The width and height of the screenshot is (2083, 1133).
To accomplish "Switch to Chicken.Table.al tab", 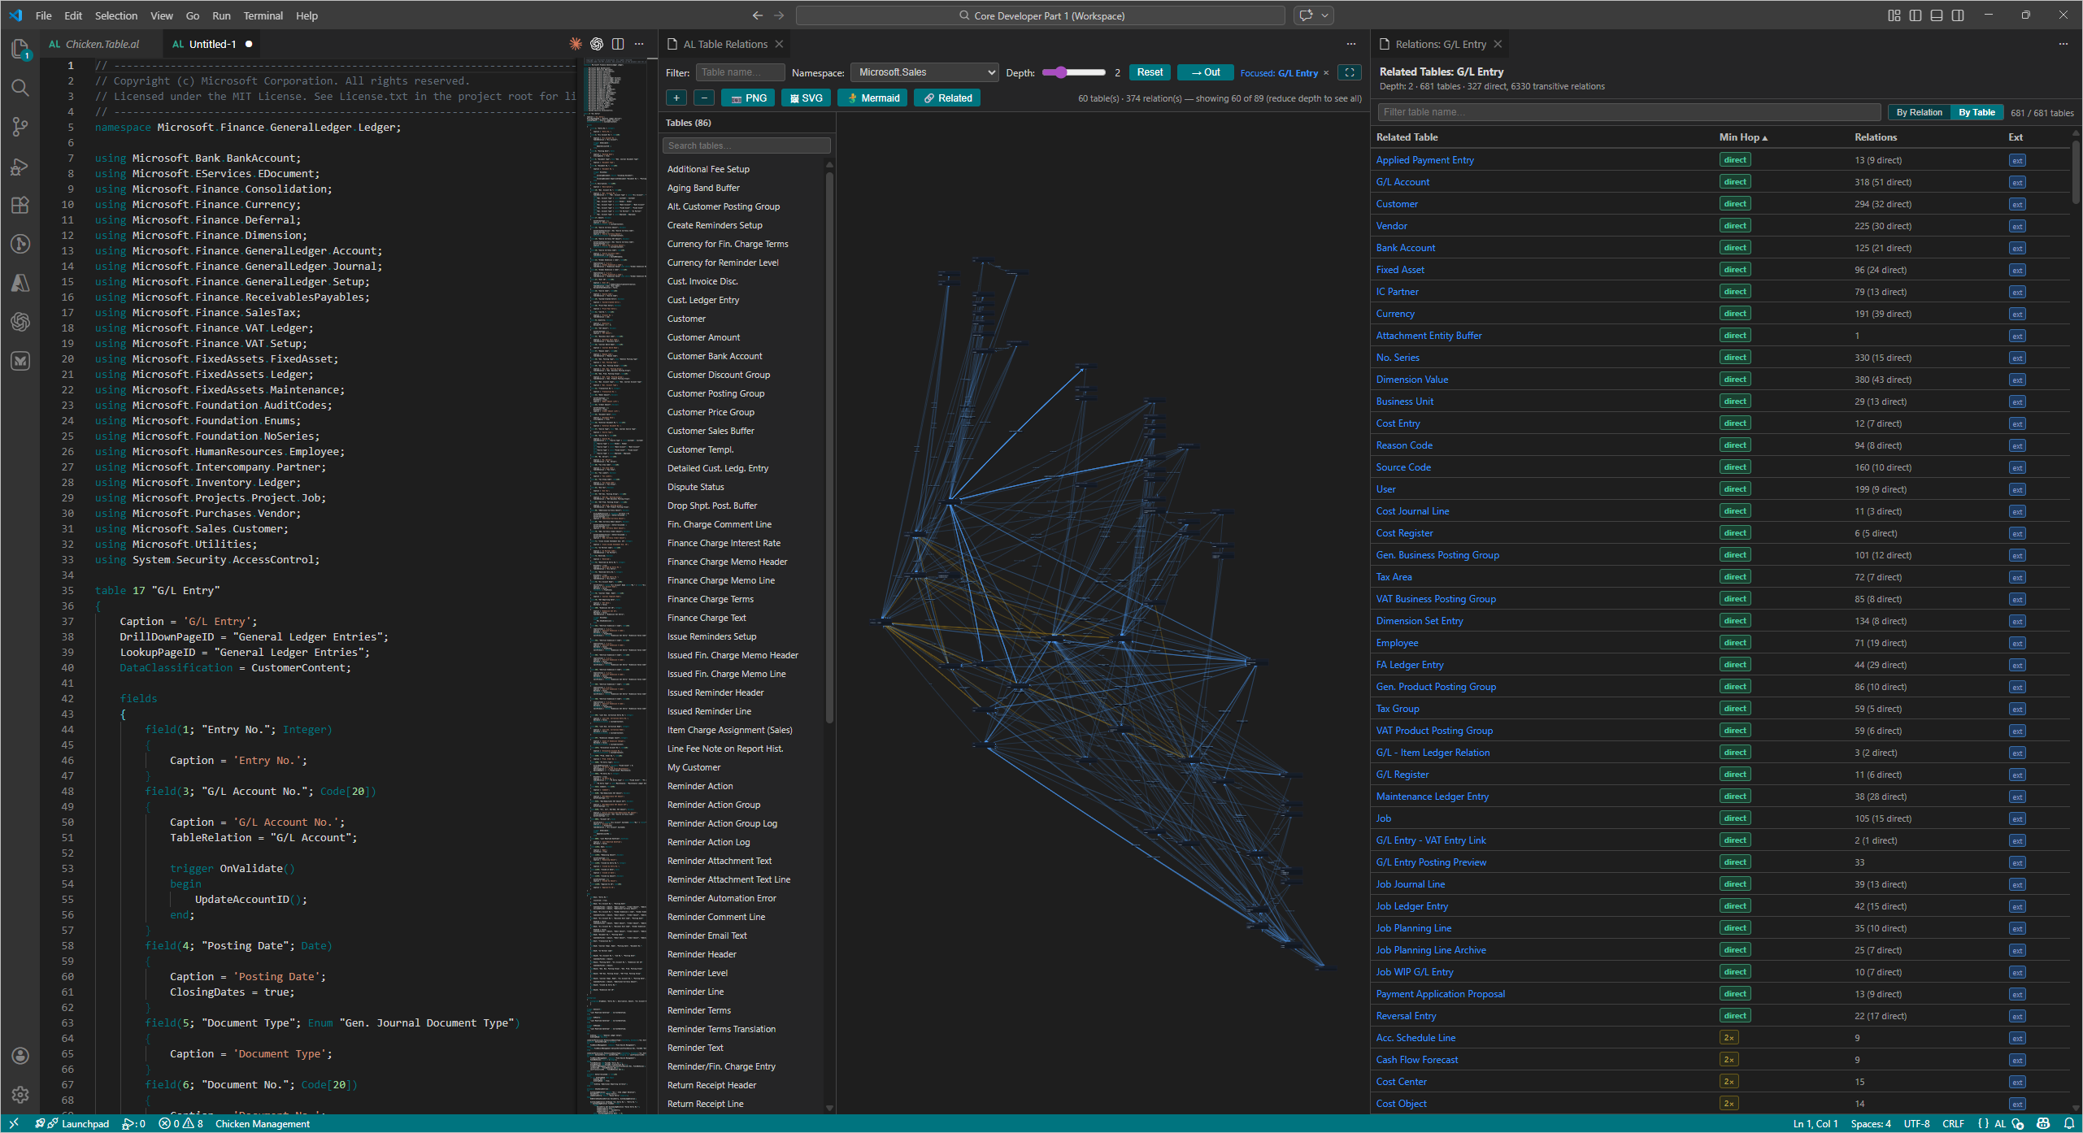I will point(102,44).
